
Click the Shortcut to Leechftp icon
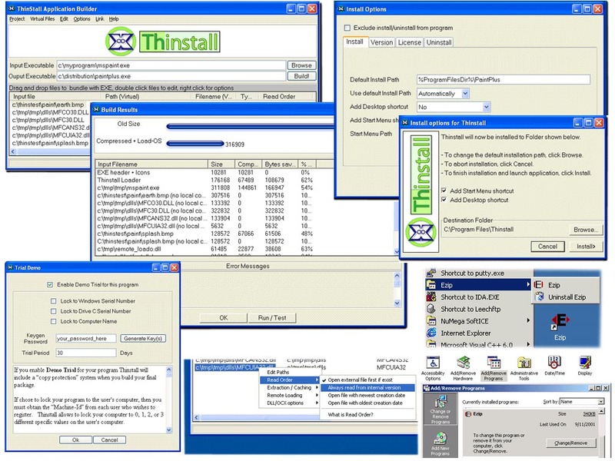pos(431,309)
